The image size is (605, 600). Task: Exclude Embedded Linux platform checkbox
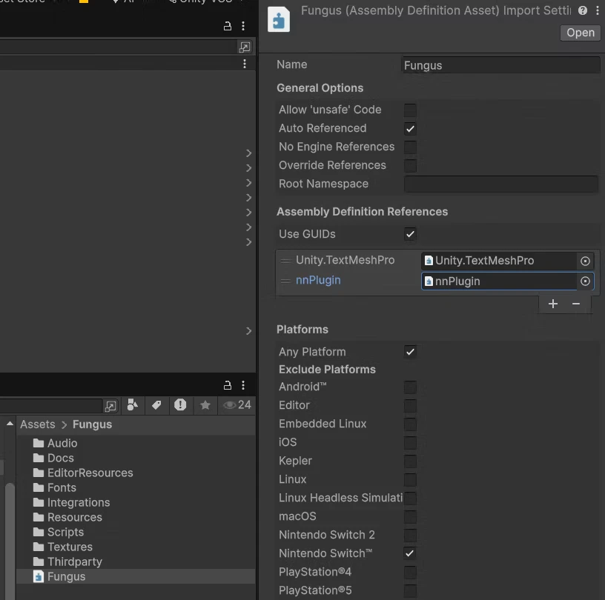point(410,424)
